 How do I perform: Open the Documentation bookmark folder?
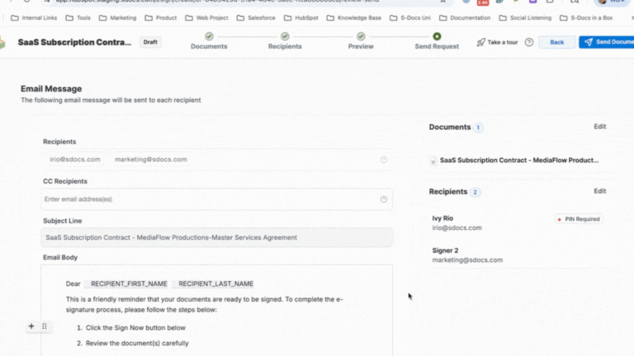465,18
